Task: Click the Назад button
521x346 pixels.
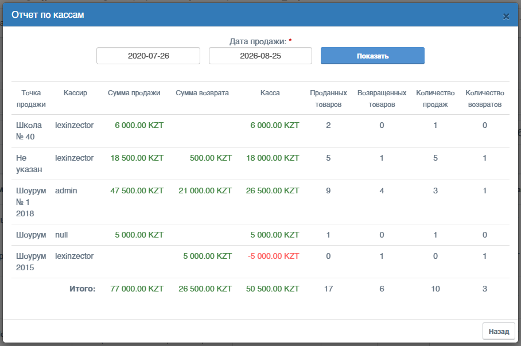Action: [x=499, y=331]
